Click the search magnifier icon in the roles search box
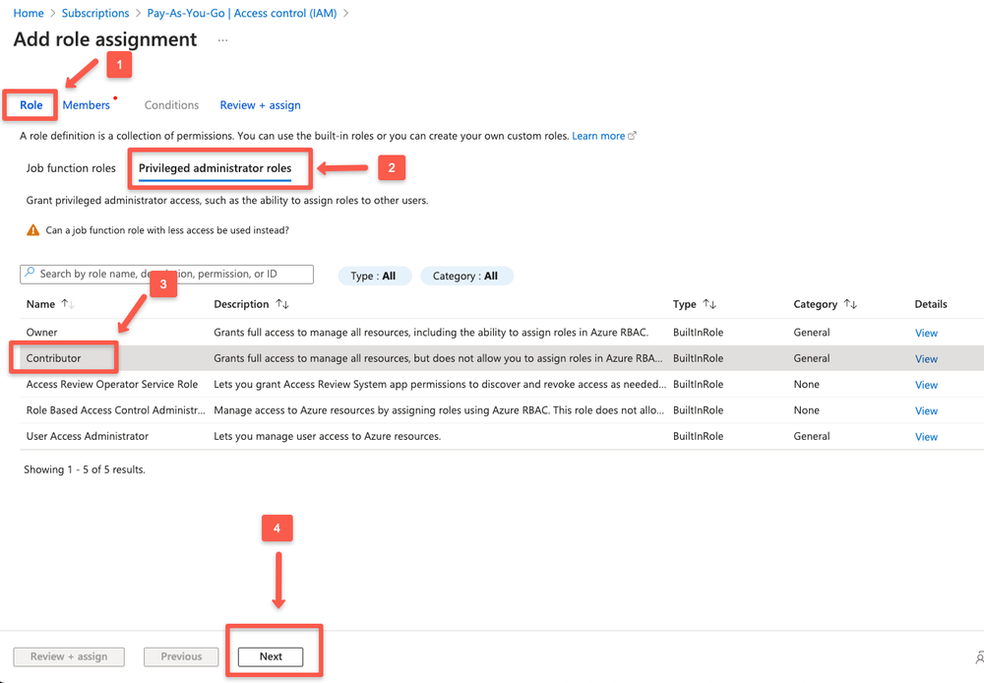Viewport: 984px width, 683px height. (30, 274)
